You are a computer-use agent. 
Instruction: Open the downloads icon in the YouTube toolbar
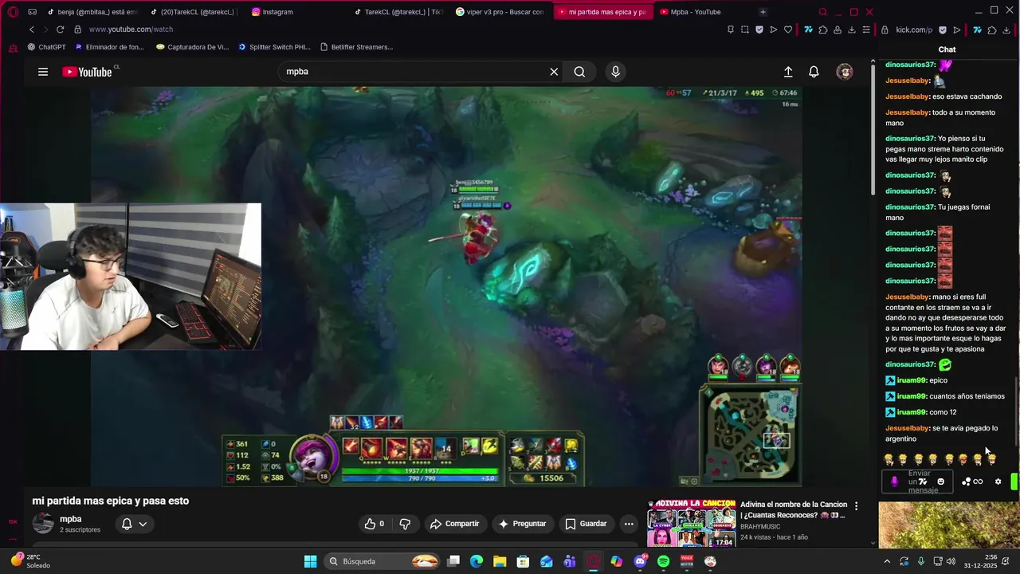pos(852,29)
